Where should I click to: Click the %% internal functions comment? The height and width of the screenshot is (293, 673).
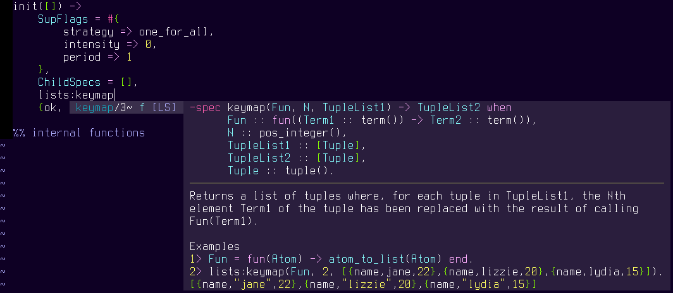pos(79,133)
